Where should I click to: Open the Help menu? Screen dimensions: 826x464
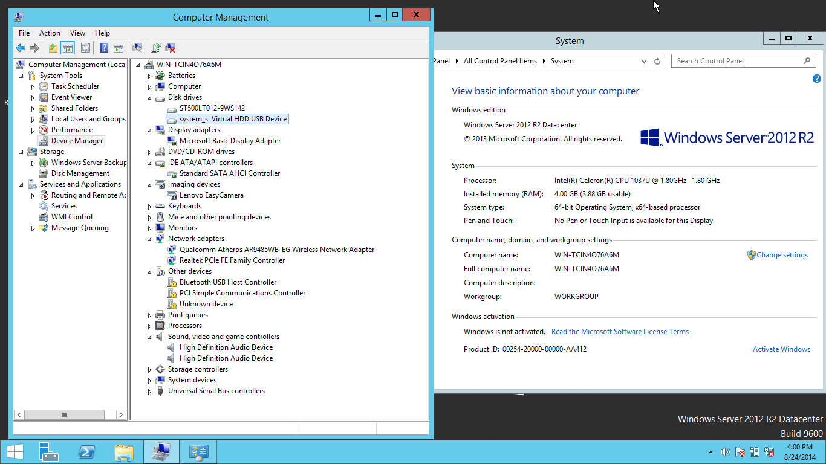click(x=102, y=33)
